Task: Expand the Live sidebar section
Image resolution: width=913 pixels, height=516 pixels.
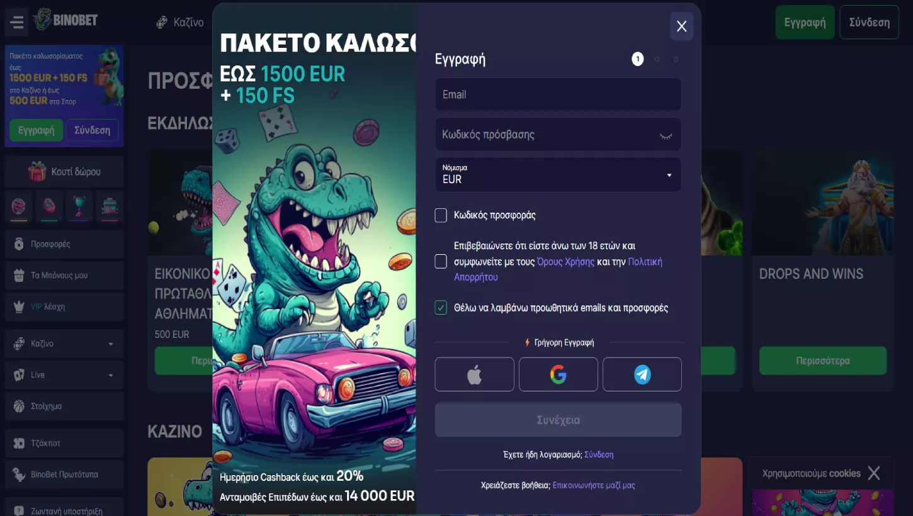Action: (64, 375)
